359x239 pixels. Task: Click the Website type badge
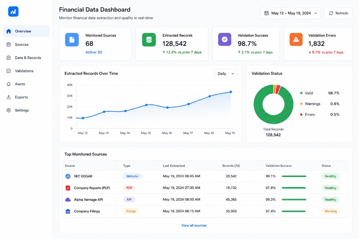pos(132,176)
